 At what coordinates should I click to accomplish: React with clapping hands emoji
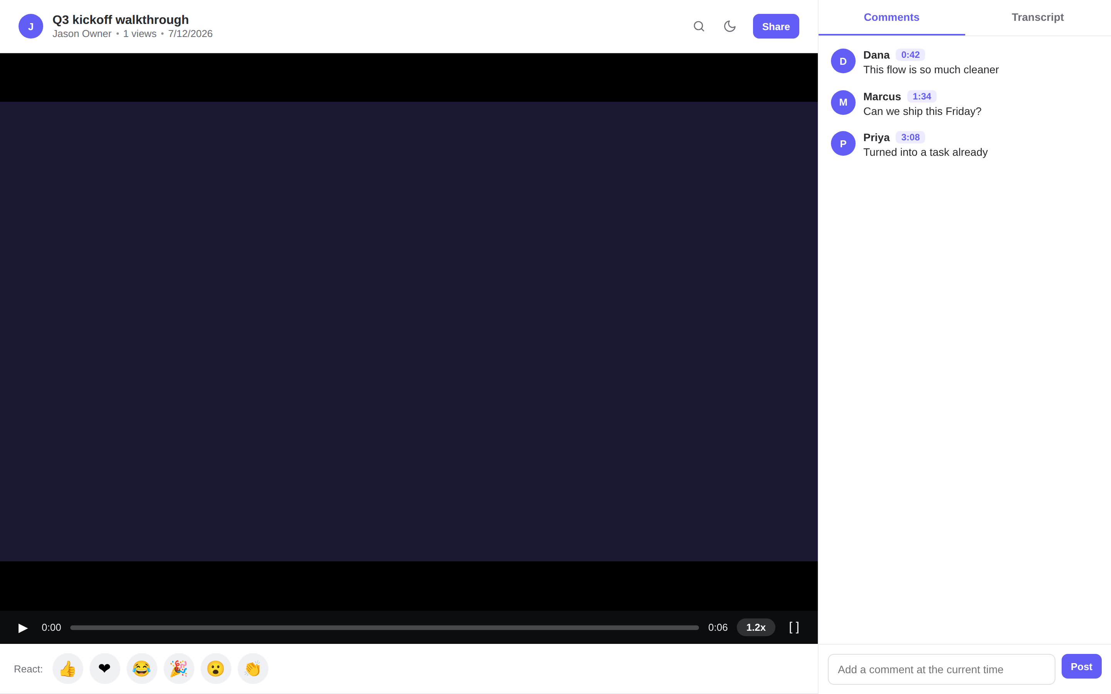(x=253, y=669)
